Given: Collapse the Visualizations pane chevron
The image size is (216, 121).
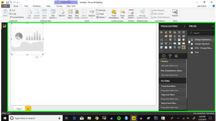Looking at the screenshot, I should [184, 26].
